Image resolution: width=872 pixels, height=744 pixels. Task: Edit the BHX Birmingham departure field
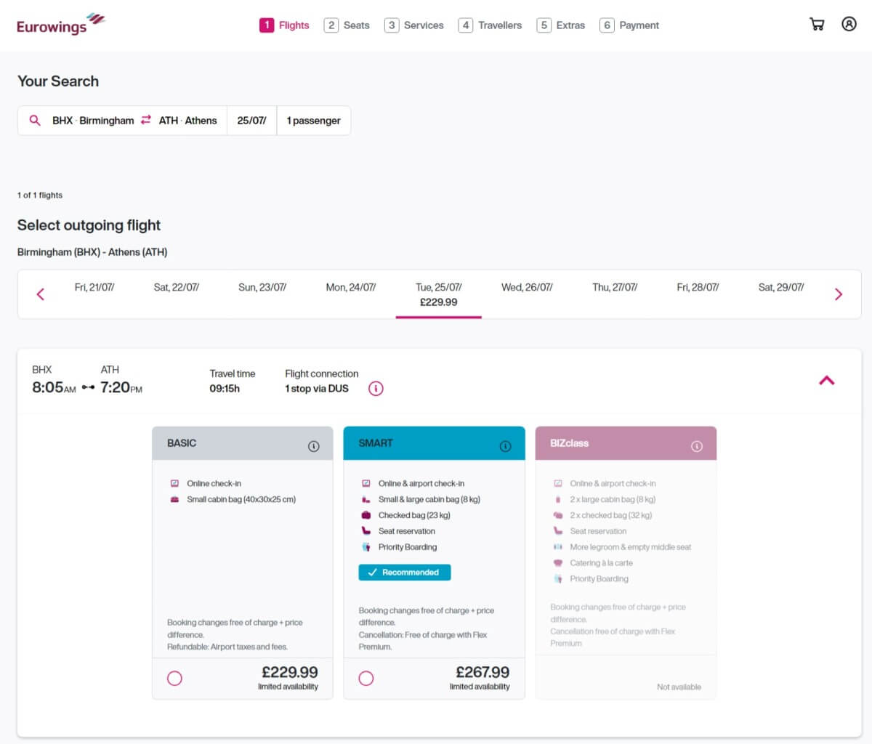(93, 121)
